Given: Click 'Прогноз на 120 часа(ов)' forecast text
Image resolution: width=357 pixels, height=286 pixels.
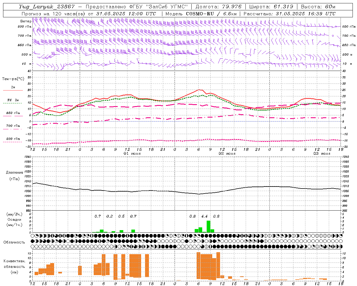Looking at the screenshot, I should 54,14.
